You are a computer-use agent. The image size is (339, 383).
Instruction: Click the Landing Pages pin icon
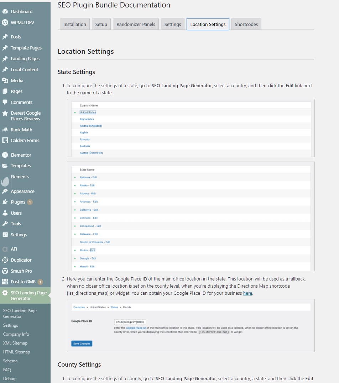(x=5, y=59)
